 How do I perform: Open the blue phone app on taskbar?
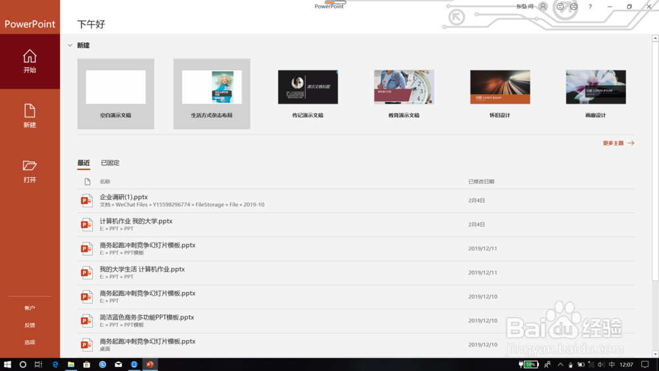point(134,364)
